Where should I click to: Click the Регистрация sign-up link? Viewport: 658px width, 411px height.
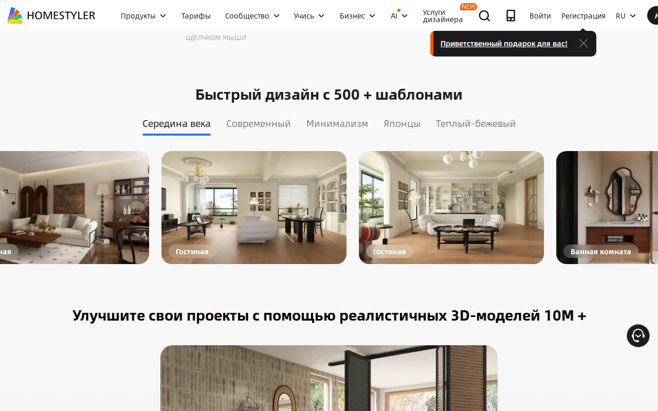pos(583,16)
